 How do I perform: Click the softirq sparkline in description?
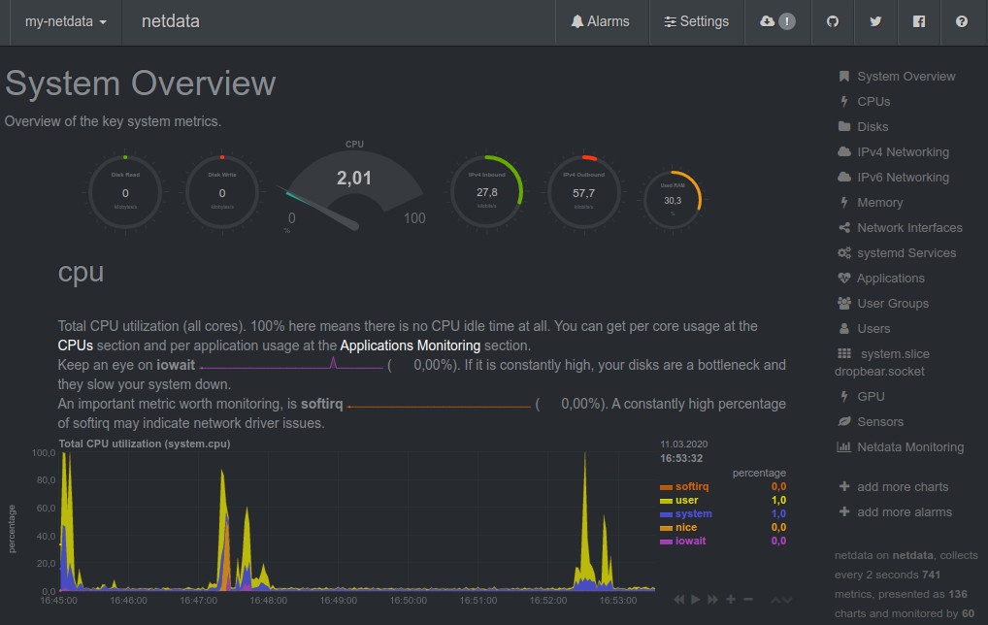(x=440, y=405)
